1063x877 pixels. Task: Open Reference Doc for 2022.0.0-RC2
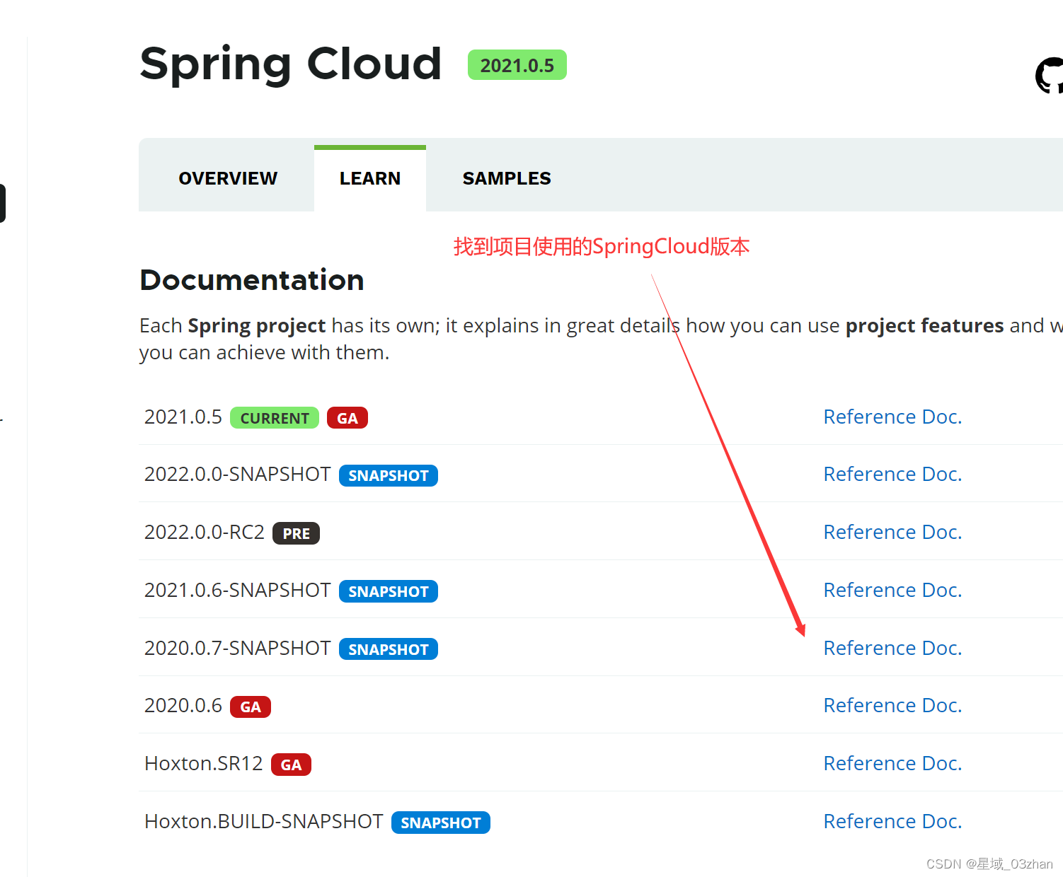point(892,532)
